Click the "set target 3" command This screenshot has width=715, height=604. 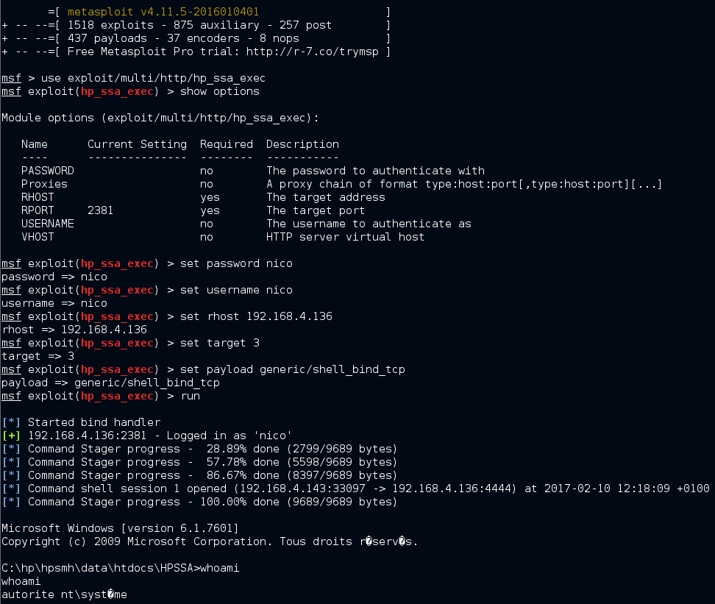point(220,343)
